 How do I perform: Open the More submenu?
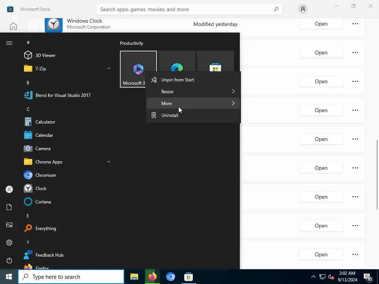pyautogui.click(x=193, y=104)
